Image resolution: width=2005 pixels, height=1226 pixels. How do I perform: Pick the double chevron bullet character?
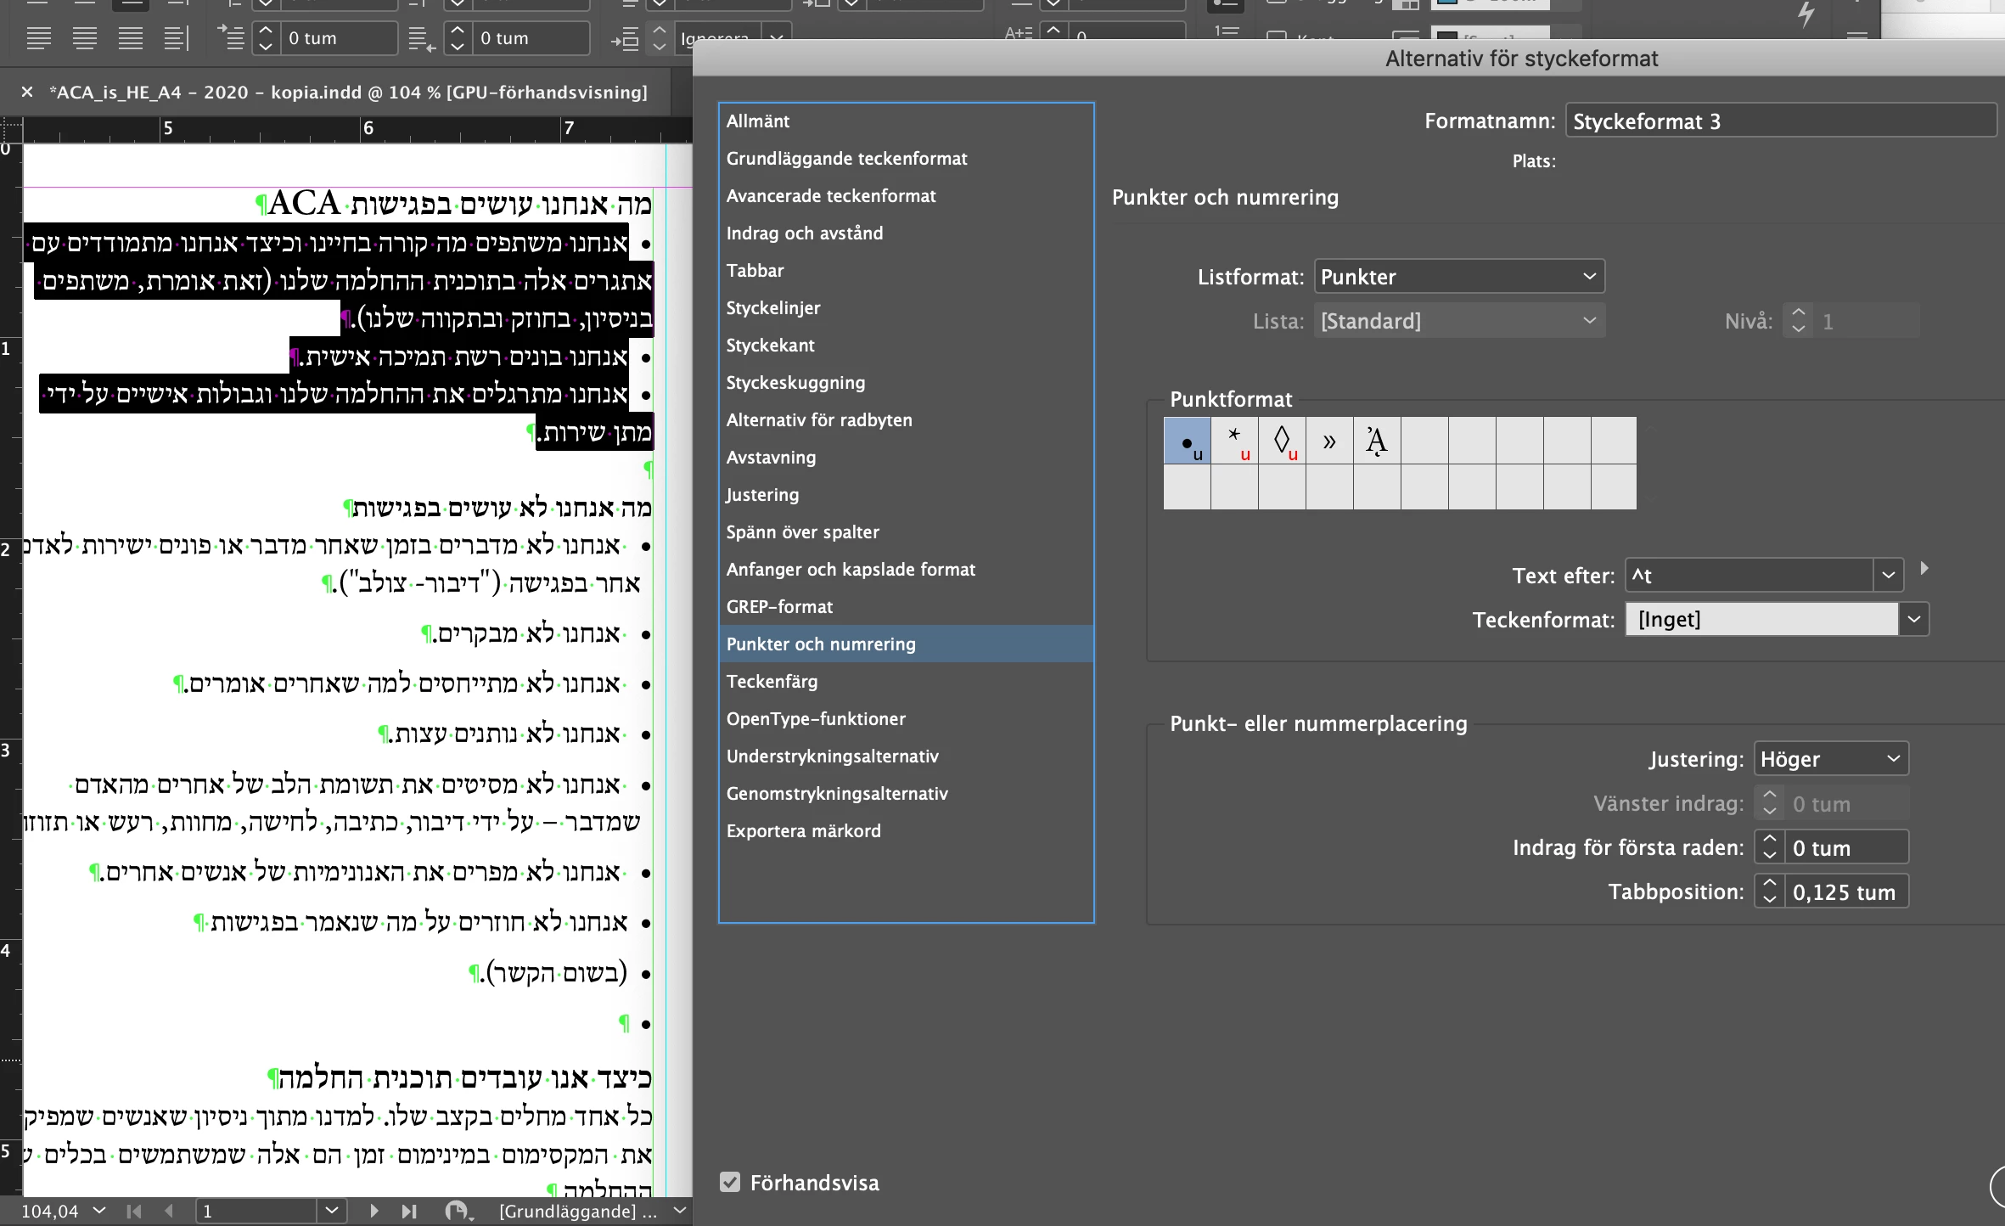click(1329, 440)
